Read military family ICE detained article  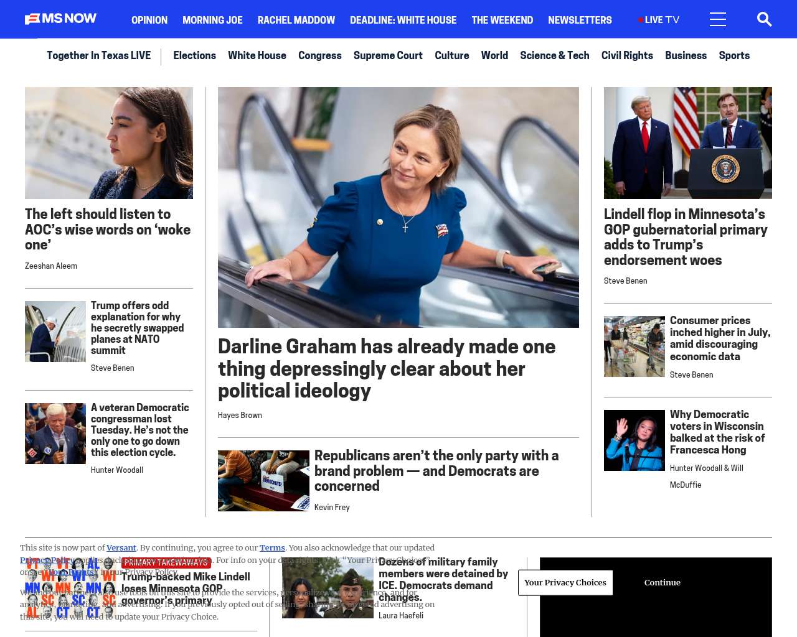click(443, 579)
